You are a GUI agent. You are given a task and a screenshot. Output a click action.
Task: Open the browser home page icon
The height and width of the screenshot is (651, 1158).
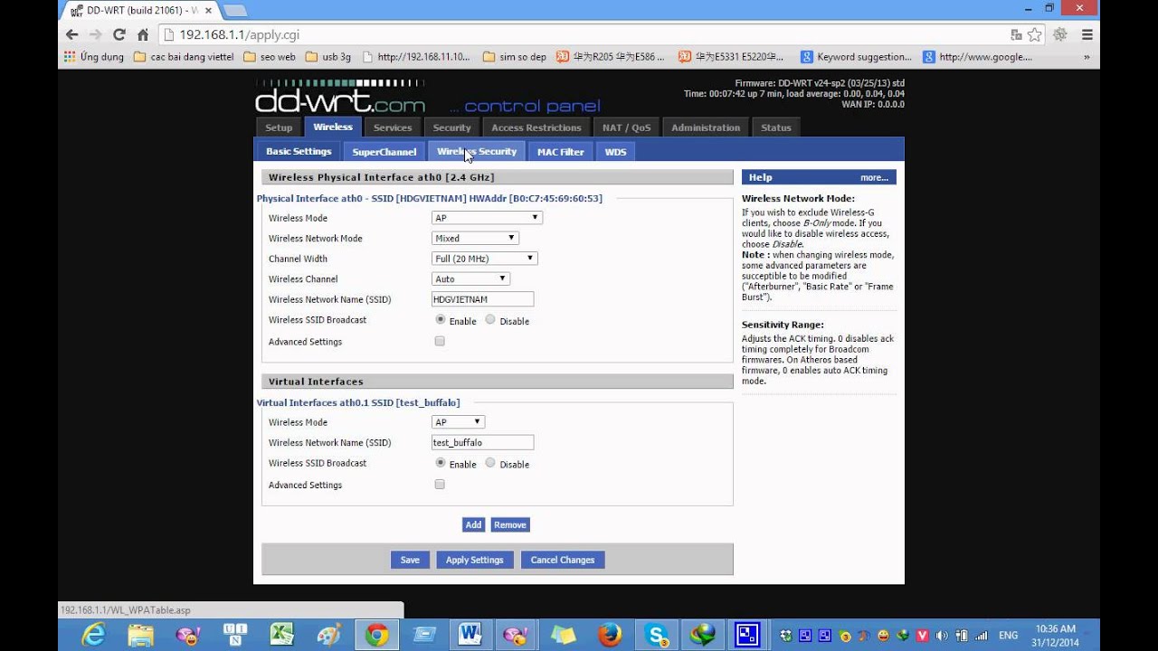pos(142,35)
